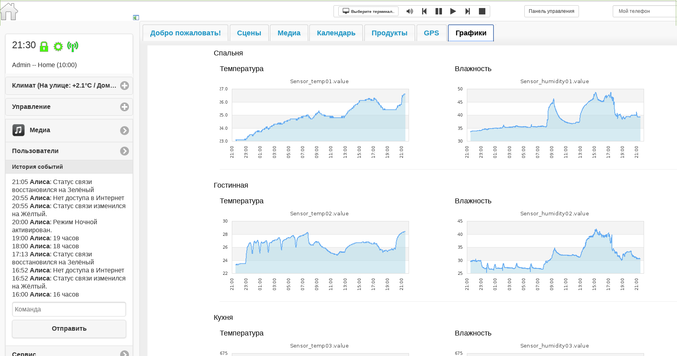The image size is (677, 356).
Task: Click the Отправить button
Action: [69, 329]
